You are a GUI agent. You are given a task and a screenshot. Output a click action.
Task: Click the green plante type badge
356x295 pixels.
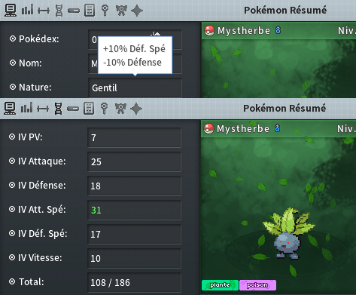(x=220, y=285)
